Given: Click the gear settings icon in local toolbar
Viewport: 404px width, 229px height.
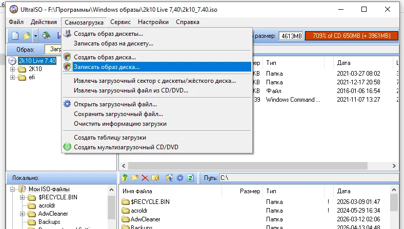Looking at the screenshot, I should point(179,178).
